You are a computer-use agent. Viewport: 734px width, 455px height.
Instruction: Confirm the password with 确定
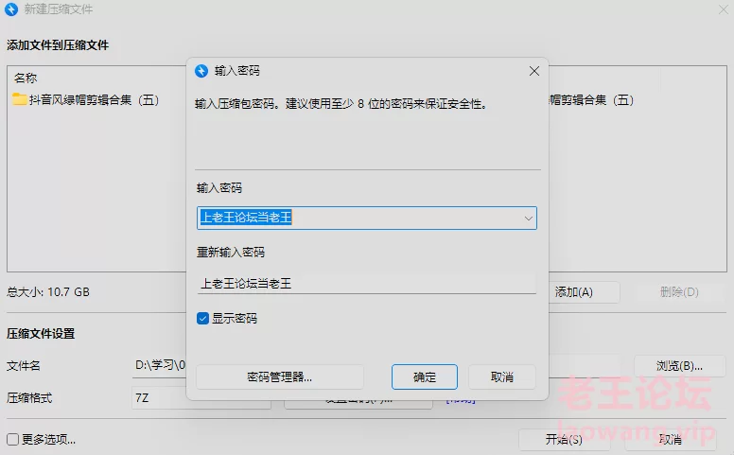tap(425, 376)
